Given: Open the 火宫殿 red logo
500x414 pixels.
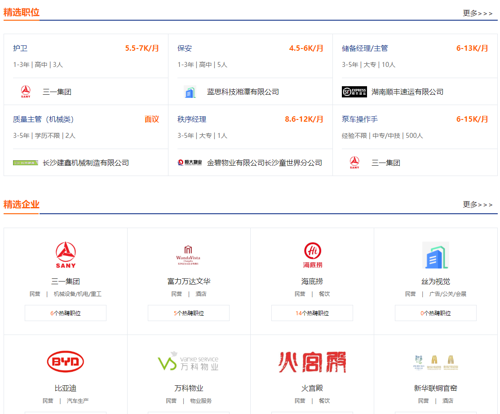Looking at the screenshot, I should tap(313, 362).
